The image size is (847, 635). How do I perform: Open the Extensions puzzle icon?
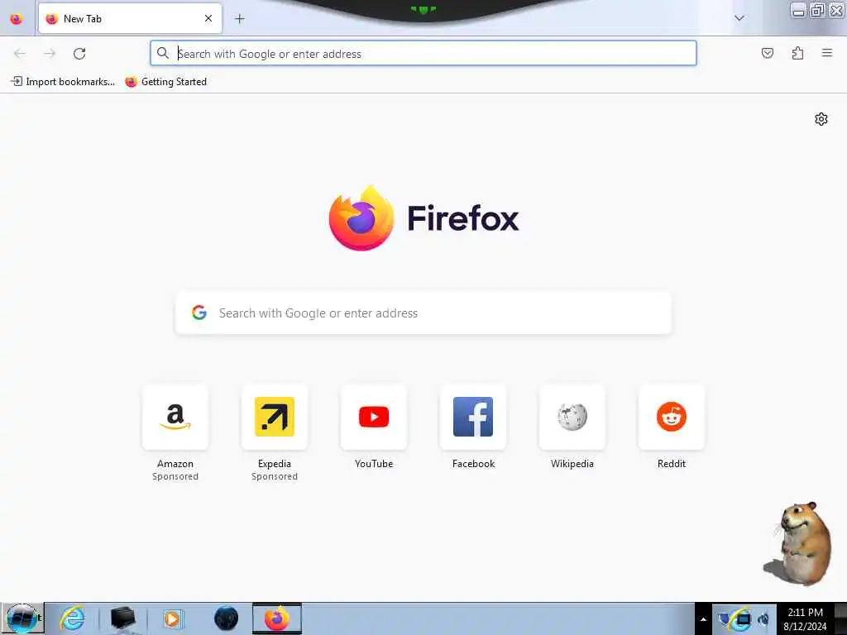point(798,53)
